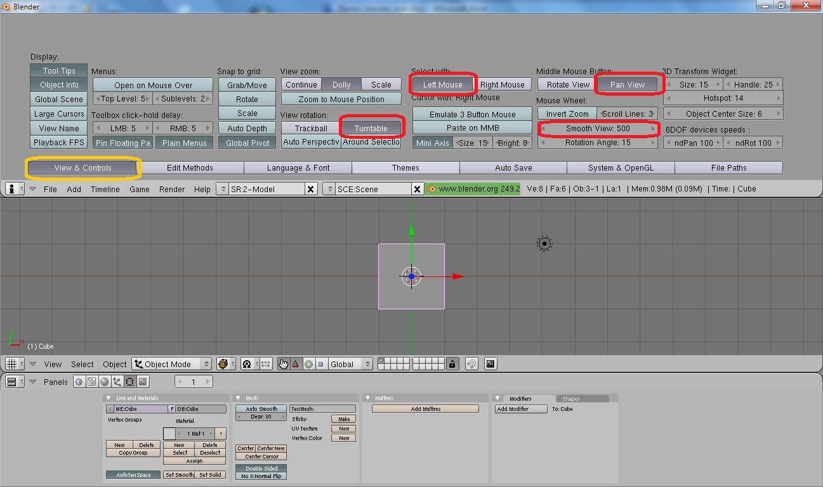Delete screen with X beside SR:2-Model
Image resolution: width=823 pixels, height=487 pixels.
(x=310, y=189)
